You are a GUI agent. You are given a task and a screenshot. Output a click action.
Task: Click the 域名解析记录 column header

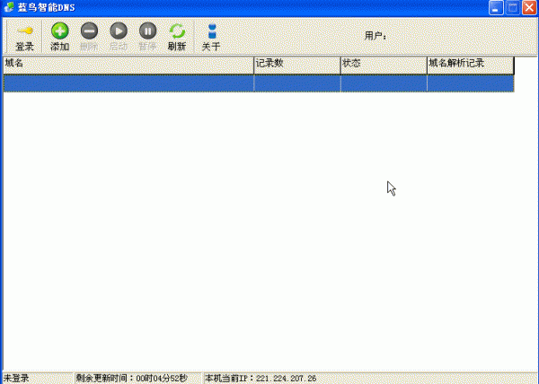coord(471,65)
